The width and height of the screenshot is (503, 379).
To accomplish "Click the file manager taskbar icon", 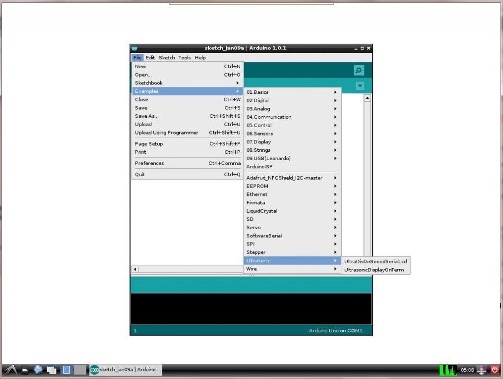I will (25, 370).
